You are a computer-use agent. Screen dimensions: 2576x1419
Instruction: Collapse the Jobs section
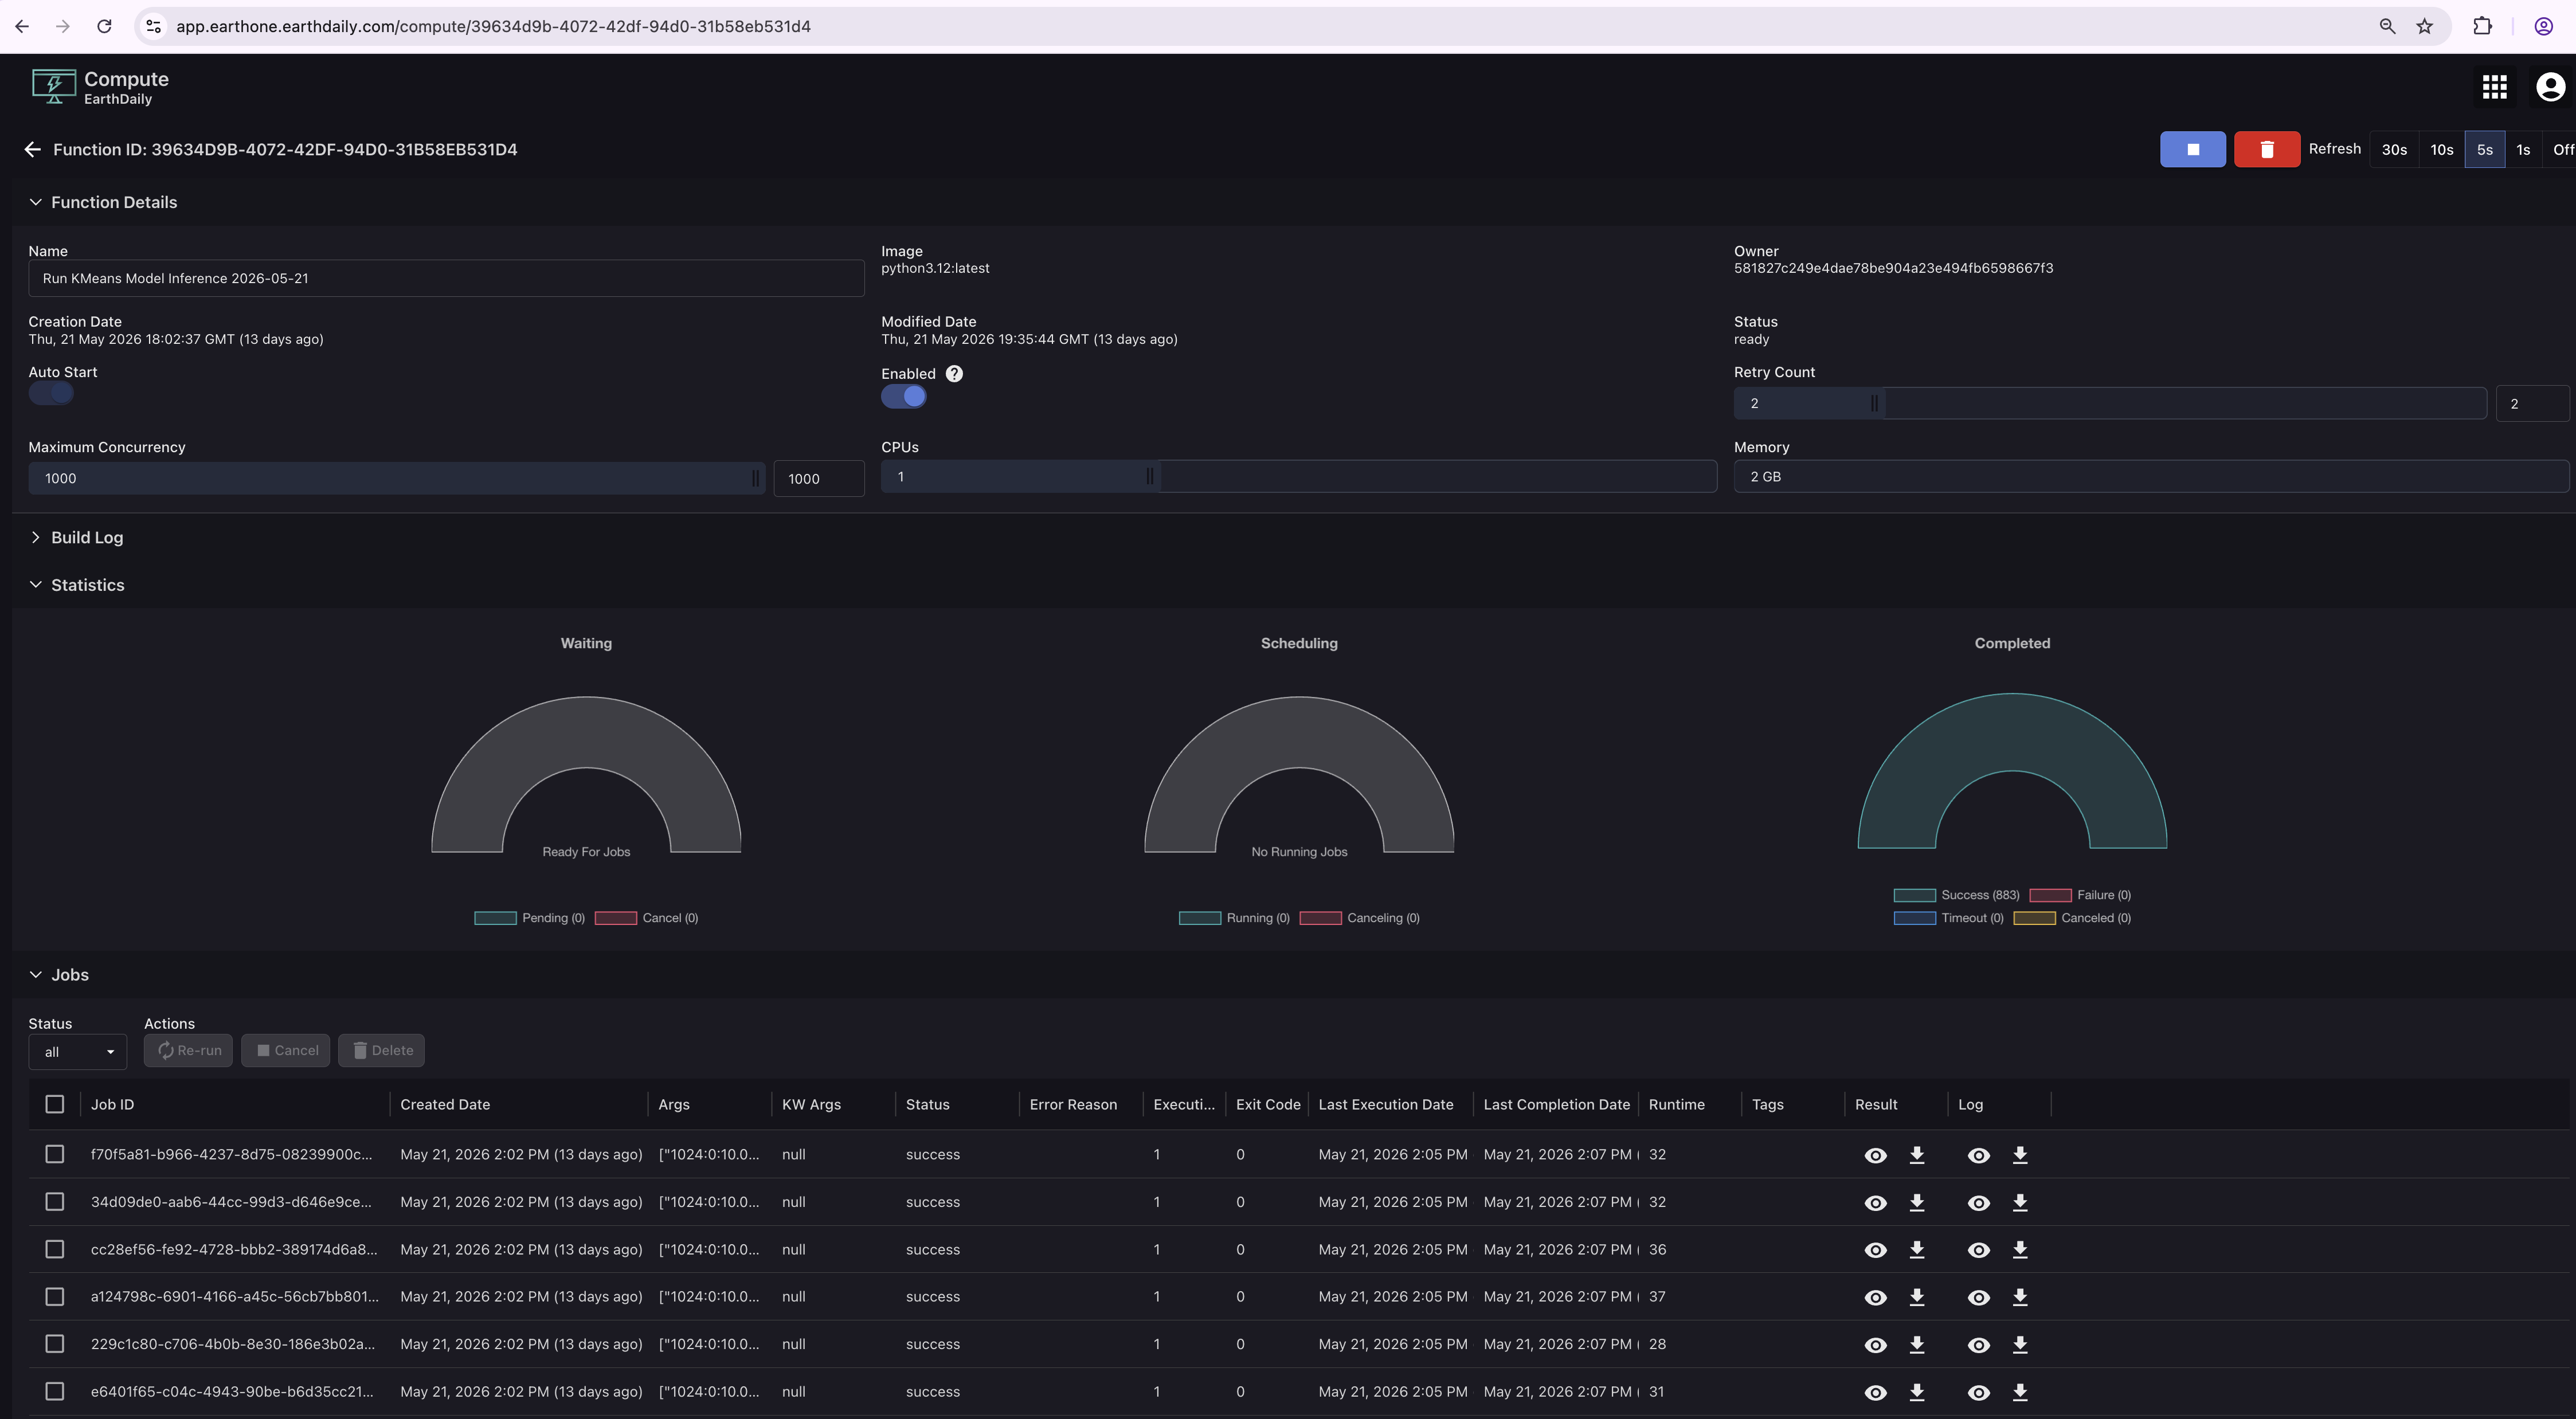coord(36,975)
